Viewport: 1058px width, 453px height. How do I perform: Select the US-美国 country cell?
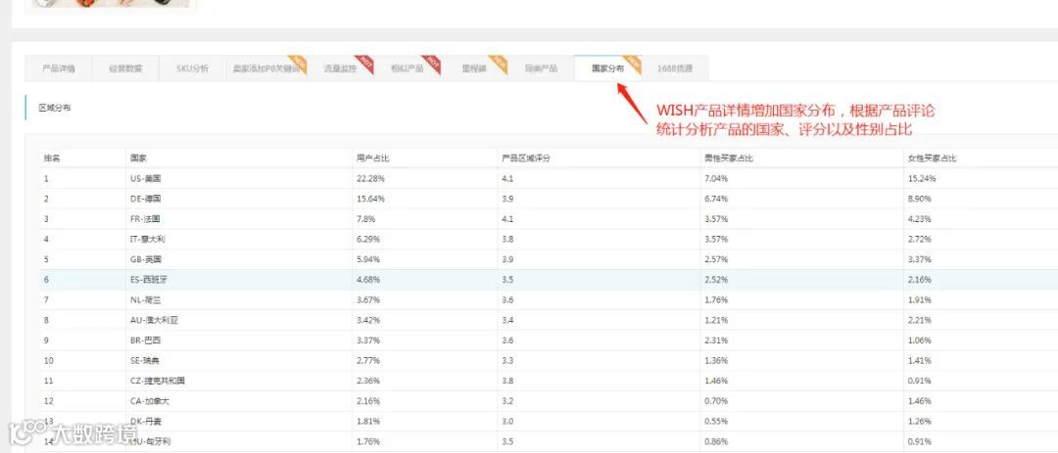(x=146, y=179)
